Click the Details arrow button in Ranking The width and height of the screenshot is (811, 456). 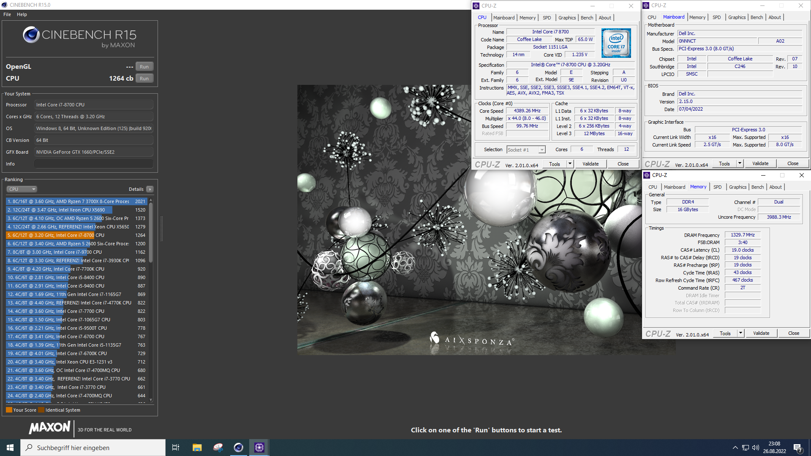[150, 189]
